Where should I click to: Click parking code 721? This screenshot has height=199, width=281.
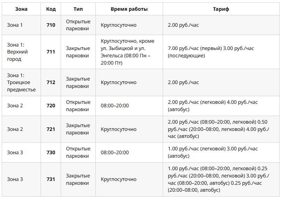tap(51, 129)
